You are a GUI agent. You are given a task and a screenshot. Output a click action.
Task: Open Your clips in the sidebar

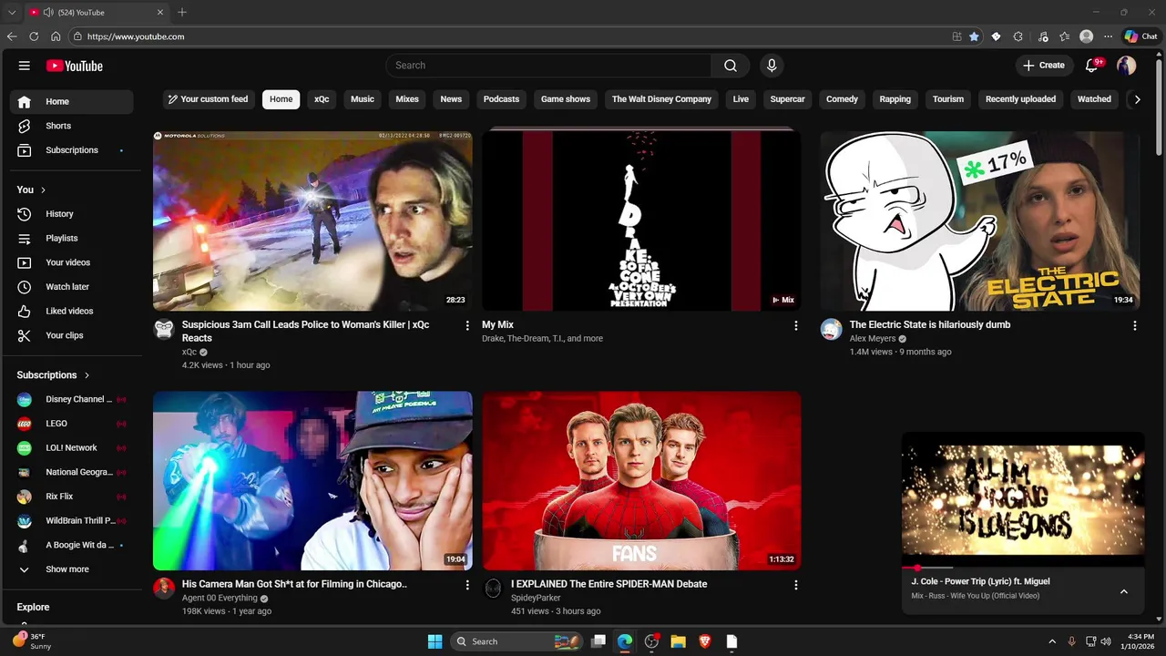(72, 335)
